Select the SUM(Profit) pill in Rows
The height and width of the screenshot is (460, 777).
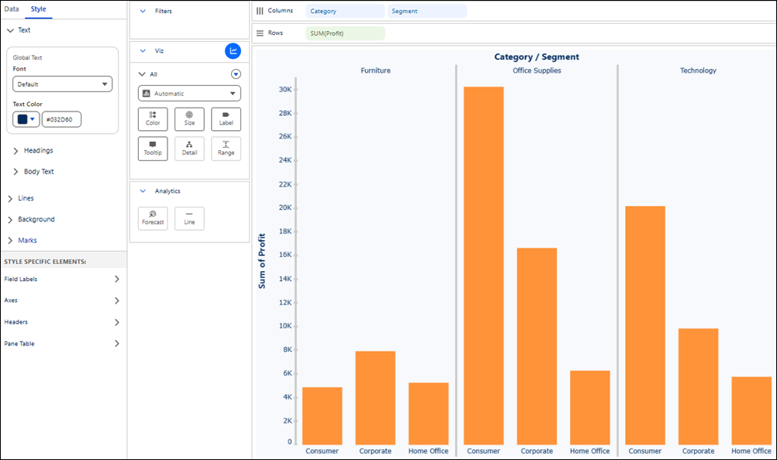point(345,33)
